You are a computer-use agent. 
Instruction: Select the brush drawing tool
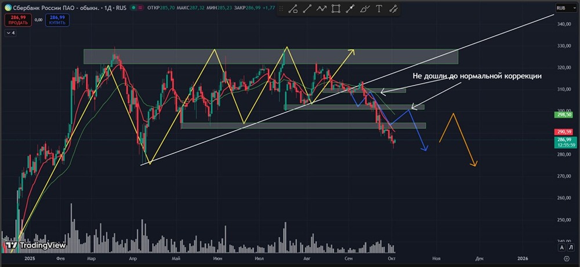pyautogui.click(x=365, y=9)
